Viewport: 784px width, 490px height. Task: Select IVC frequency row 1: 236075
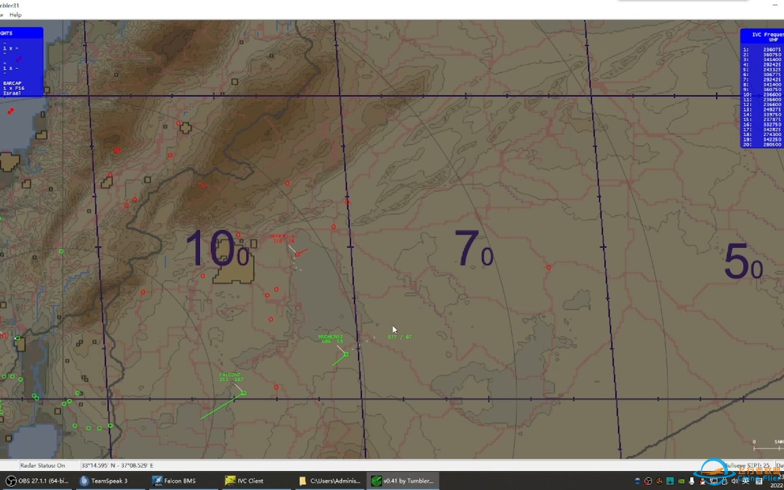click(x=762, y=49)
